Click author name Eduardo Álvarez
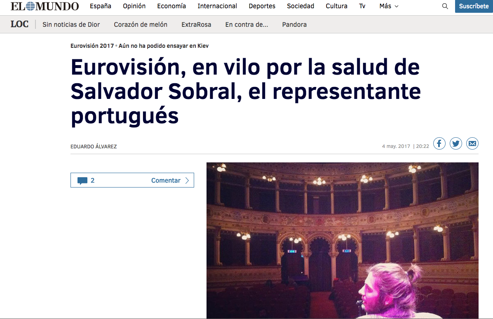The height and width of the screenshot is (319, 493). (x=94, y=146)
